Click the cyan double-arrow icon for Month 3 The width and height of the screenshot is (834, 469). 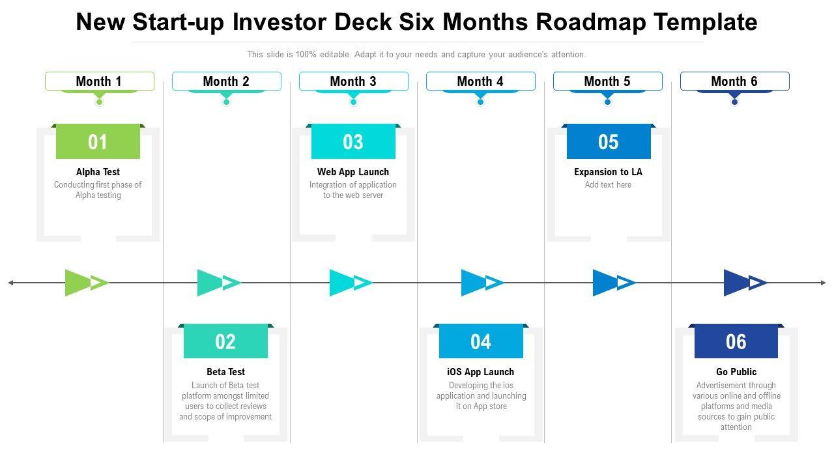coord(351,283)
